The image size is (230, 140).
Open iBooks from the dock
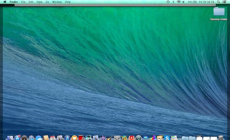[74, 138]
